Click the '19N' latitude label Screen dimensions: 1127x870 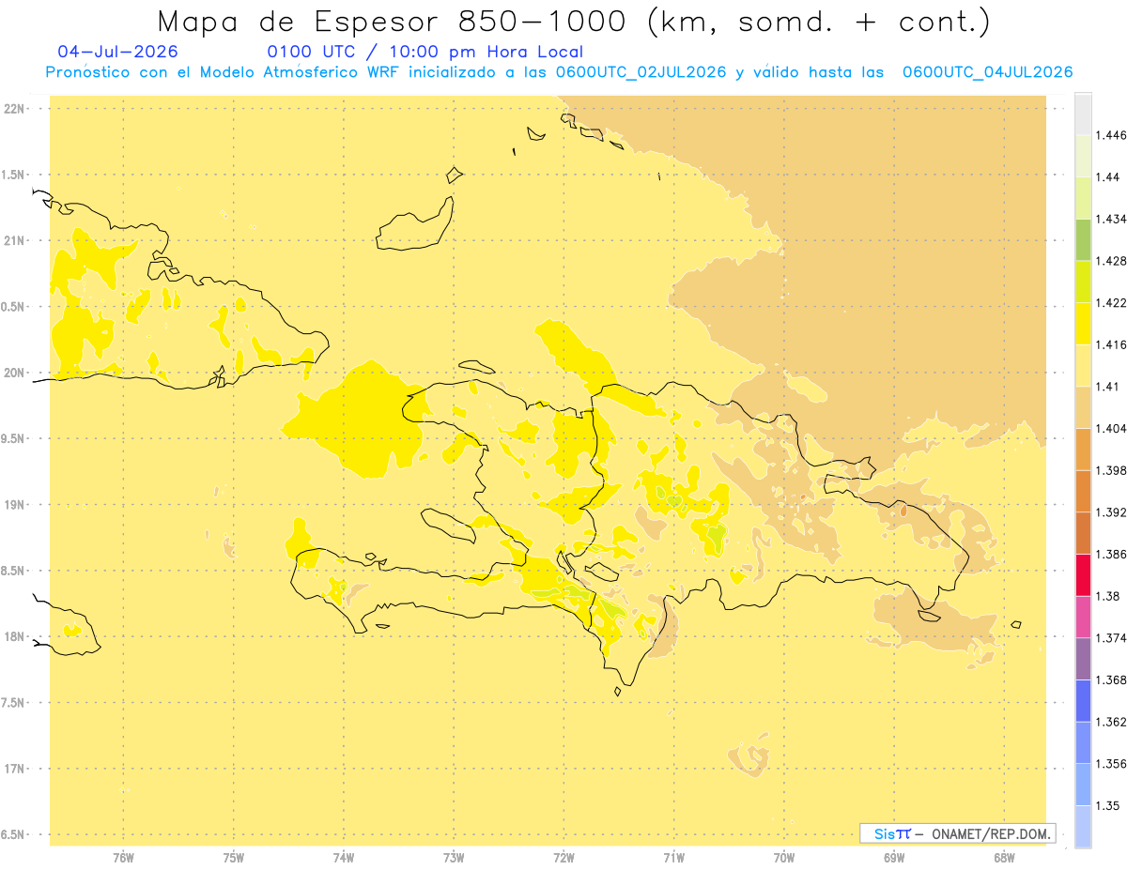pyautogui.click(x=16, y=505)
